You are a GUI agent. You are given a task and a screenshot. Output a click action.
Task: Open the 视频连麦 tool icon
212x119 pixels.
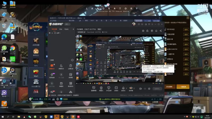[52, 76]
